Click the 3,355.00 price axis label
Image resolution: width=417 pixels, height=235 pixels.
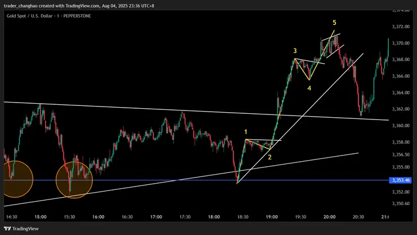tap(401, 167)
